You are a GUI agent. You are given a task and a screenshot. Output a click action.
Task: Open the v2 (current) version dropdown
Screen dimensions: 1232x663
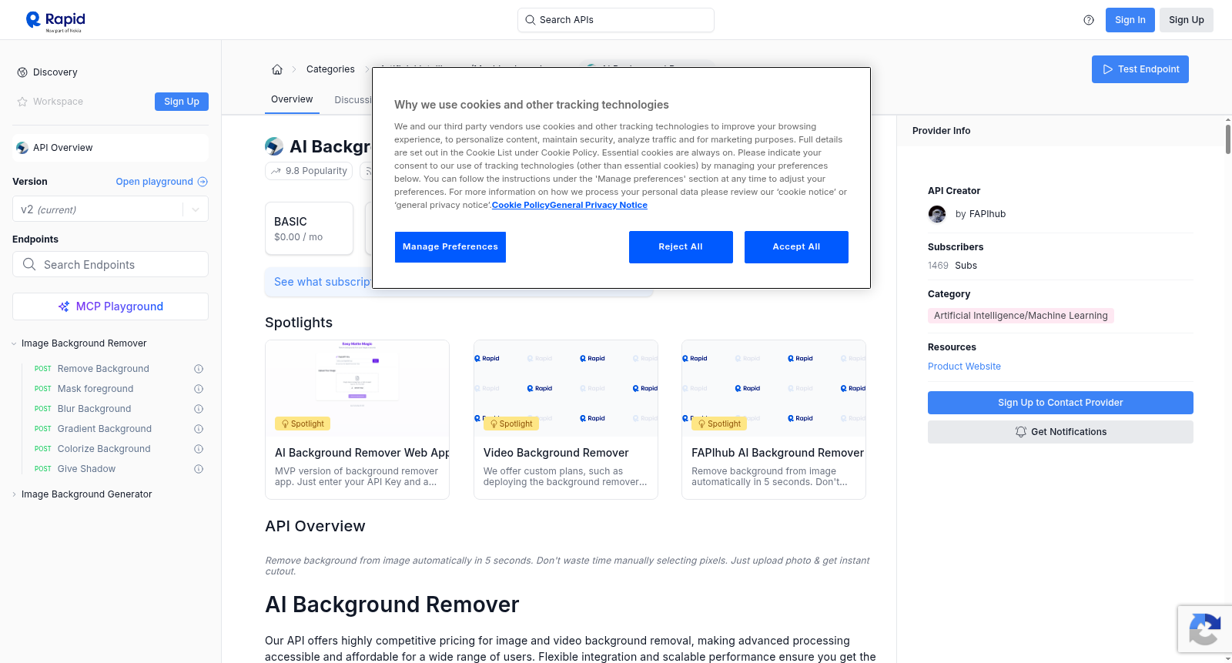110,209
